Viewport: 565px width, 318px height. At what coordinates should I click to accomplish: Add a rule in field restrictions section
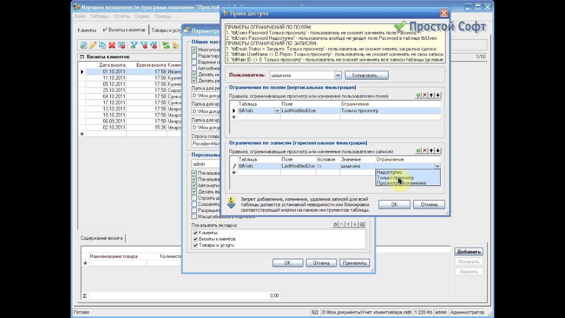[x=418, y=95]
